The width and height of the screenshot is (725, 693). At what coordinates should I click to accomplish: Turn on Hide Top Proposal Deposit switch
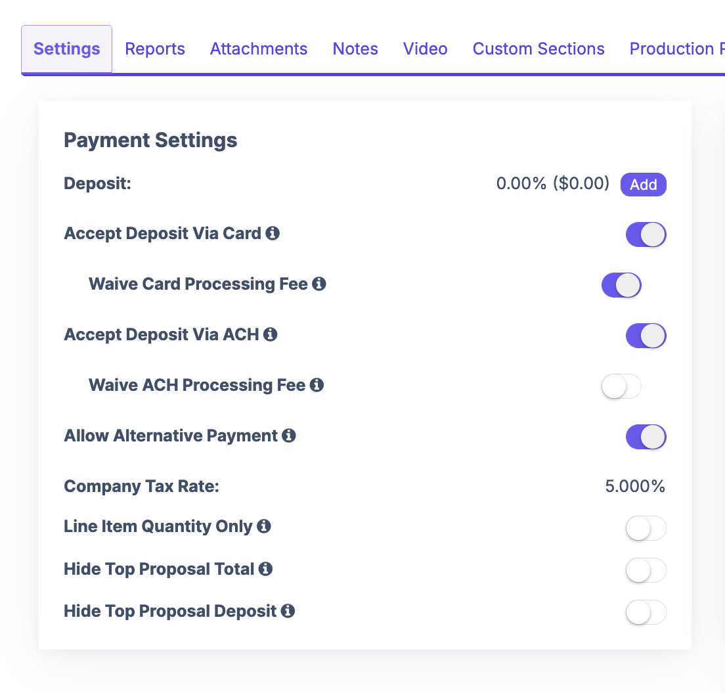pos(646,612)
